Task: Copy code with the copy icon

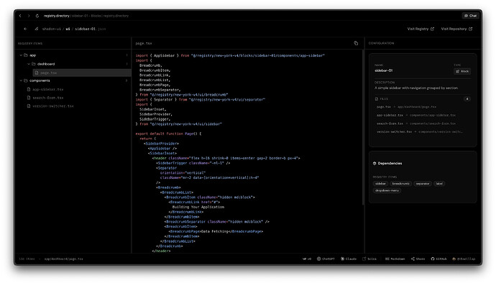Action: pyautogui.click(x=356, y=43)
